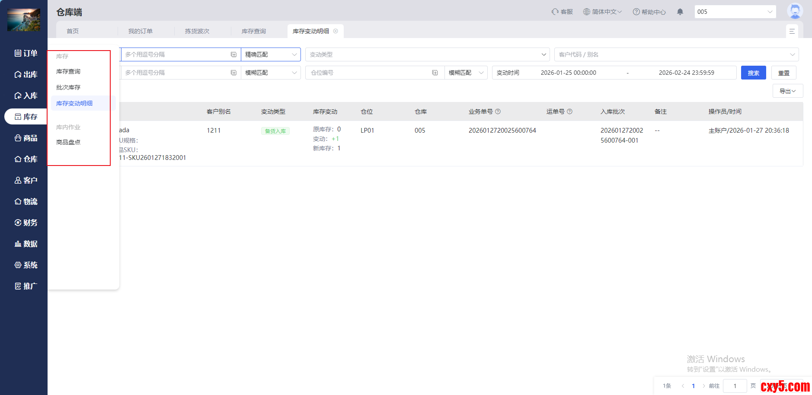Expand the 导出 export dropdown
This screenshot has width=812, height=395.
pos(787,91)
